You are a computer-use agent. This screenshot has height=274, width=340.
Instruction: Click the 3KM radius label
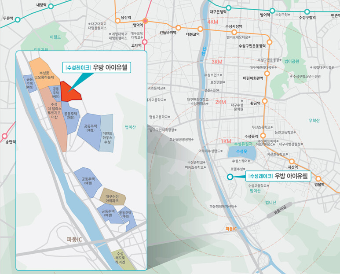point(217,62)
